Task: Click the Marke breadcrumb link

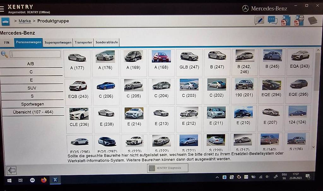Action: (x=25, y=21)
